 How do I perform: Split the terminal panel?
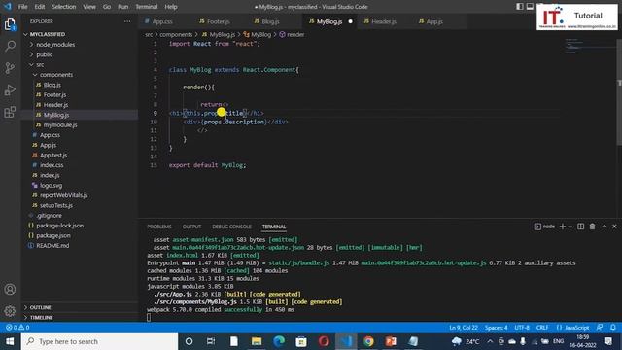pyautogui.click(x=581, y=227)
